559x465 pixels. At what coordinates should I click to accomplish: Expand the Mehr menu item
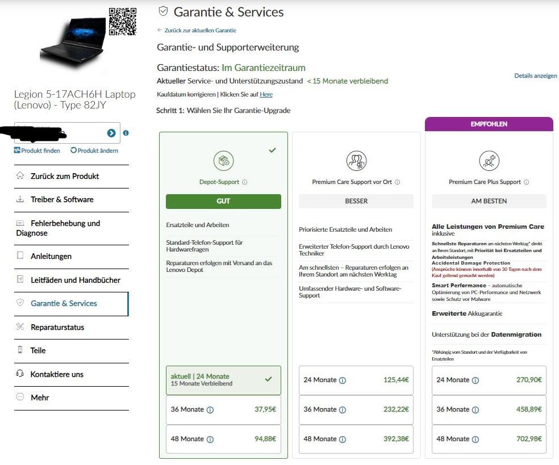[x=72, y=398]
